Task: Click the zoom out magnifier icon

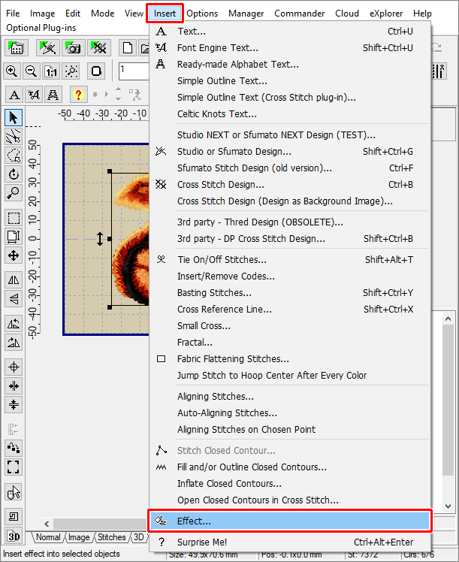Action: (32, 71)
